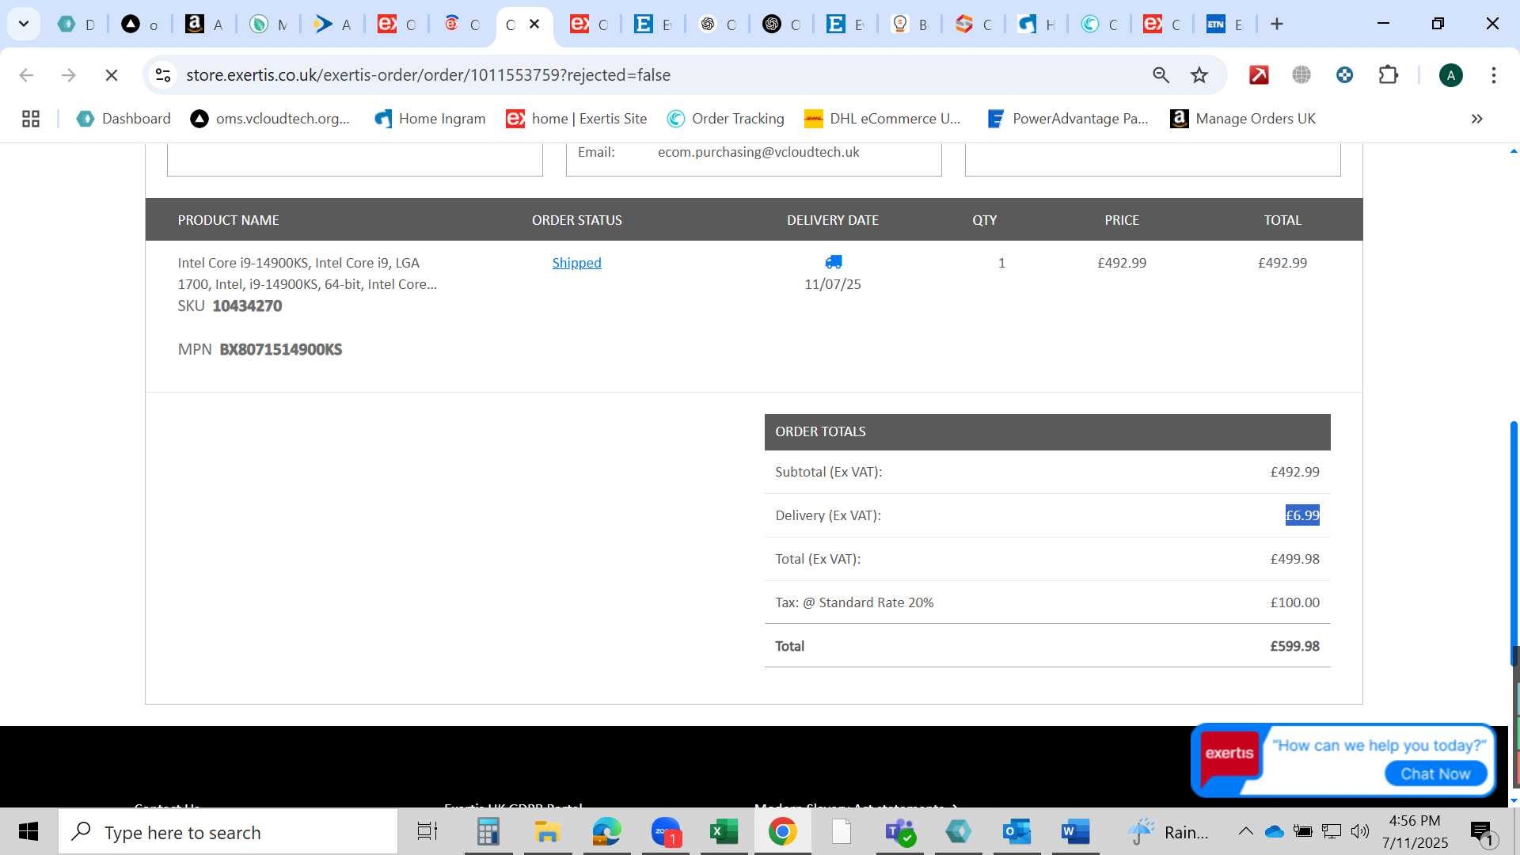This screenshot has width=1520, height=855.
Task: Expand hidden bookmarks chevron
Action: pos(1476,119)
